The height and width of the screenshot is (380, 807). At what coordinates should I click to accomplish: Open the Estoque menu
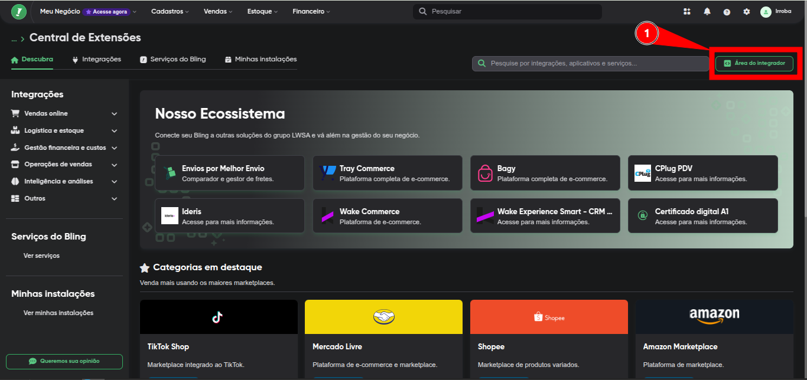[x=263, y=12]
